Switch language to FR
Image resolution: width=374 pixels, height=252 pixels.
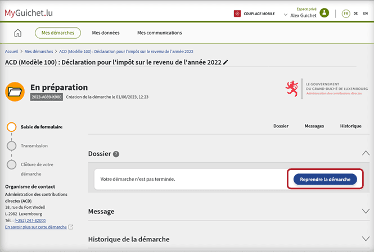[346, 13]
